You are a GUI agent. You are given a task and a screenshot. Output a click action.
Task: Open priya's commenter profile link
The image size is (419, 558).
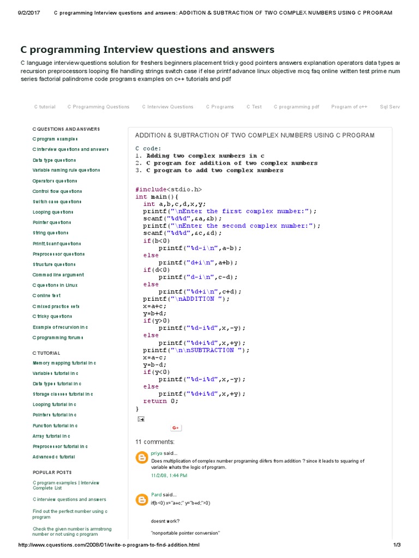pyautogui.click(x=157, y=453)
